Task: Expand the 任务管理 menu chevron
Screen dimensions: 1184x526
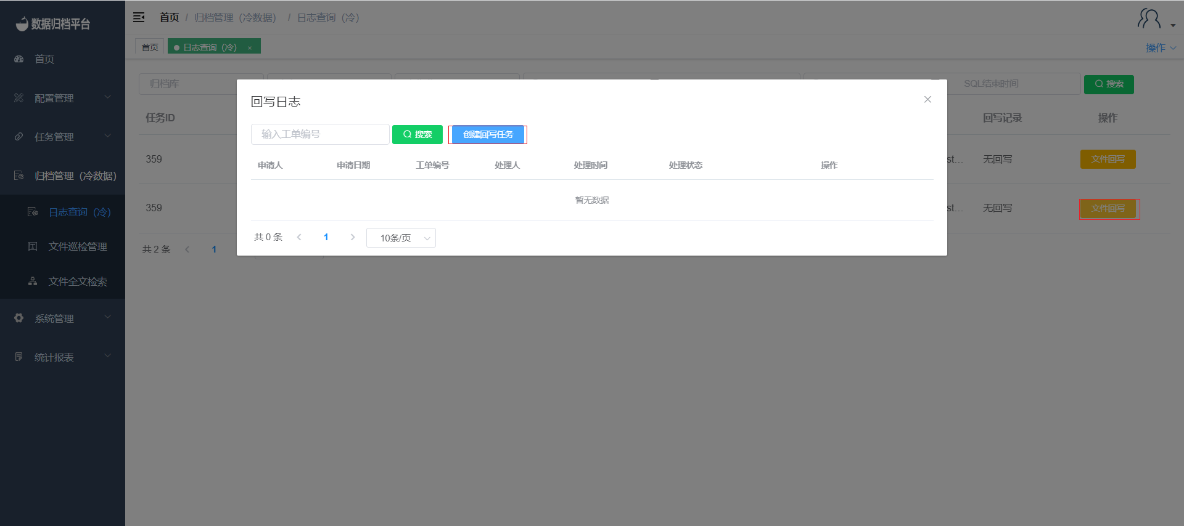Action: pyautogui.click(x=108, y=136)
